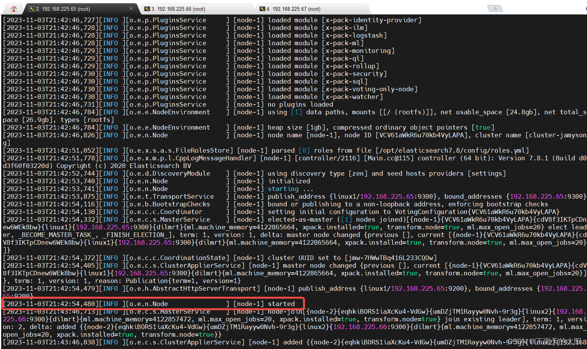Open the home tab icon
This screenshot has height=349, width=587.
tap(14, 8)
